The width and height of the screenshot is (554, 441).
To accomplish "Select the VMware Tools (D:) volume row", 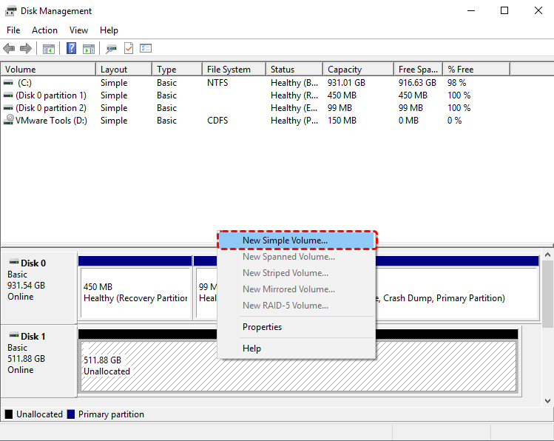I will click(50, 121).
